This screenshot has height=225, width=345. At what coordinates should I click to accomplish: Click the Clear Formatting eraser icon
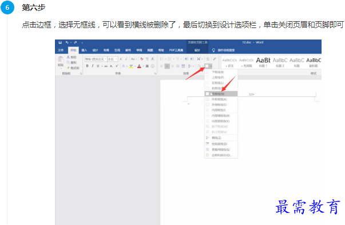pos(142,59)
